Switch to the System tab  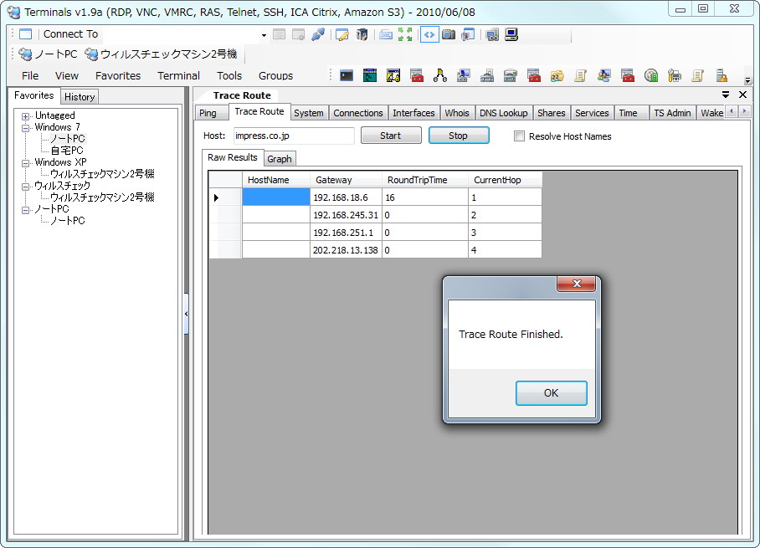[308, 113]
